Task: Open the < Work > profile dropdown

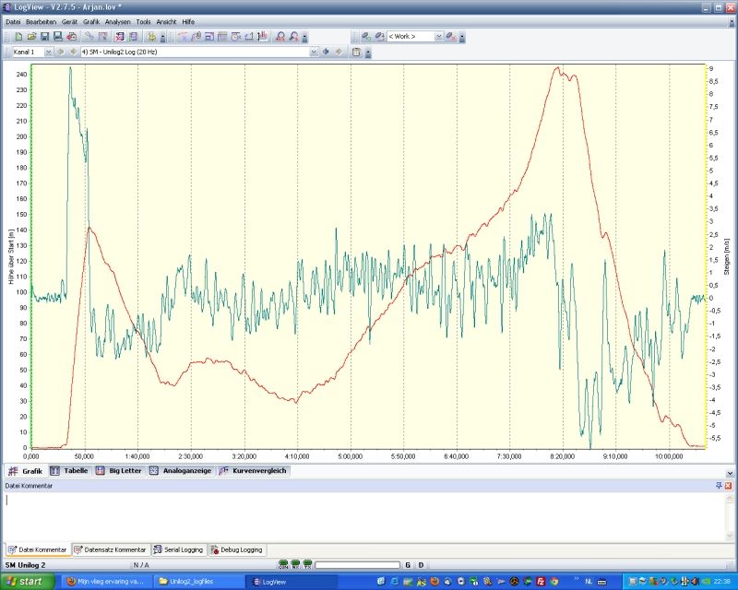Action: pos(438,37)
